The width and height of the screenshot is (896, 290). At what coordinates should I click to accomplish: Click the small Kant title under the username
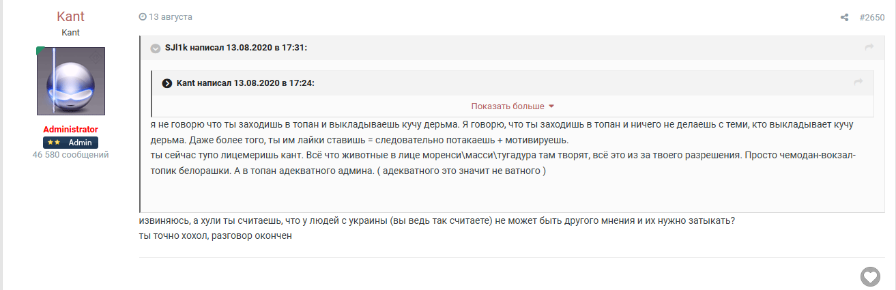pyautogui.click(x=70, y=33)
